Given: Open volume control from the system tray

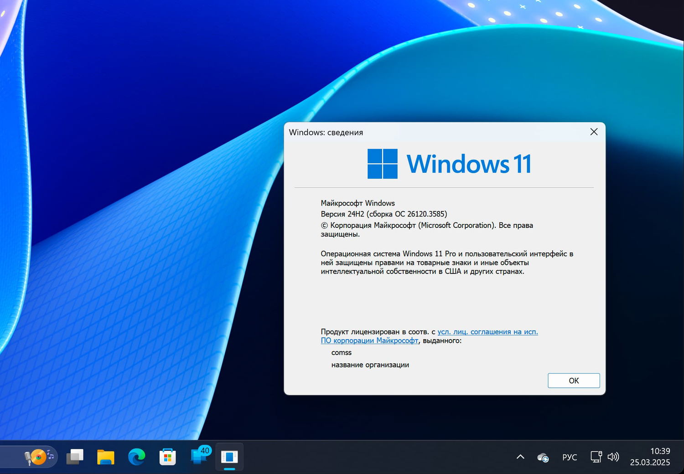Looking at the screenshot, I should click(x=614, y=457).
